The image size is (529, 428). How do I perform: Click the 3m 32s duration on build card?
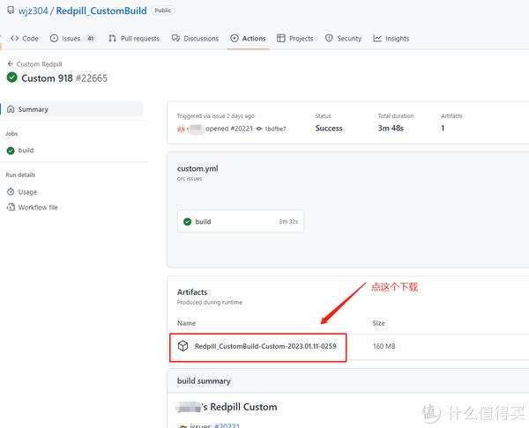(x=288, y=221)
